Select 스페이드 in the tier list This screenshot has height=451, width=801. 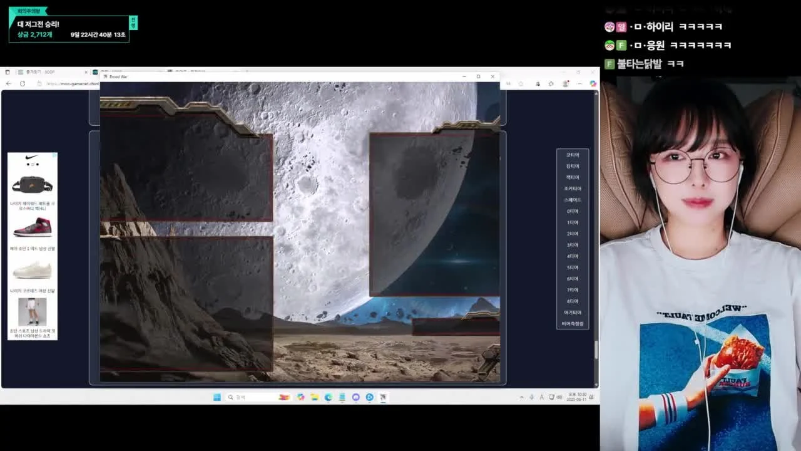pos(573,200)
